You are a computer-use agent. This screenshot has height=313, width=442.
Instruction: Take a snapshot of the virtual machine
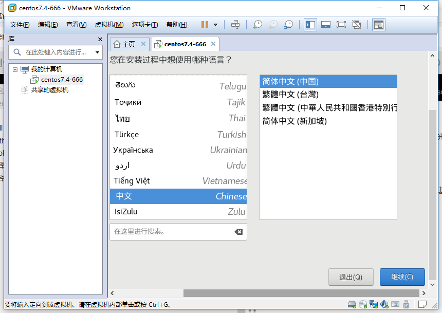[x=257, y=25]
